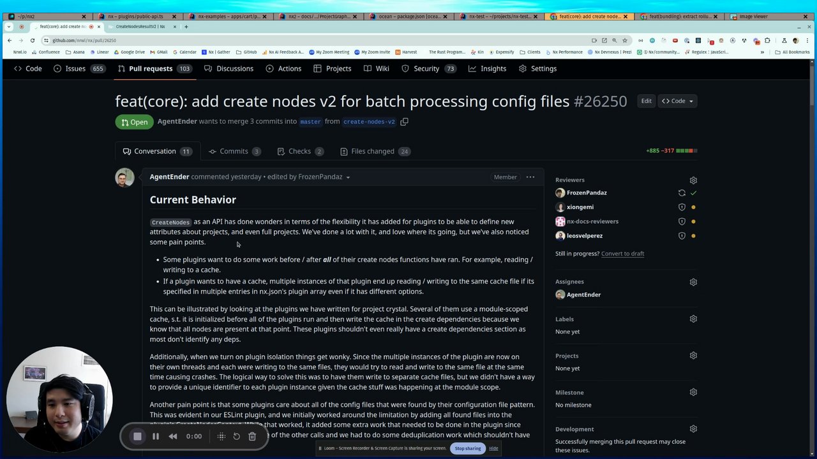This screenshot has height=459, width=817.
Task: Switch to the Files changed tab
Action: [375, 151]
